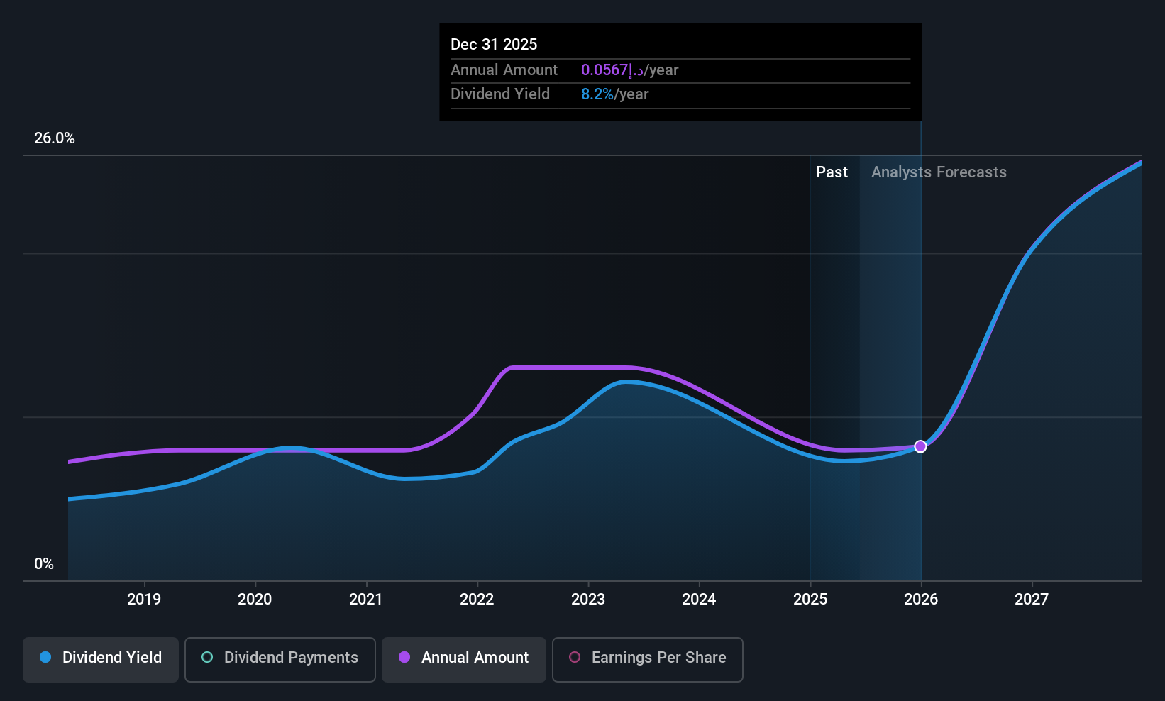Click the 2020 x-axis label

point(255,600)
